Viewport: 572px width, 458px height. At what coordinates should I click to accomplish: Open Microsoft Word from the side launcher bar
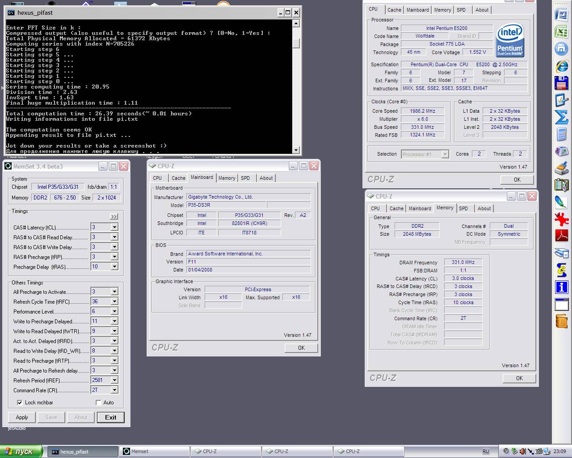click(561, 15)
